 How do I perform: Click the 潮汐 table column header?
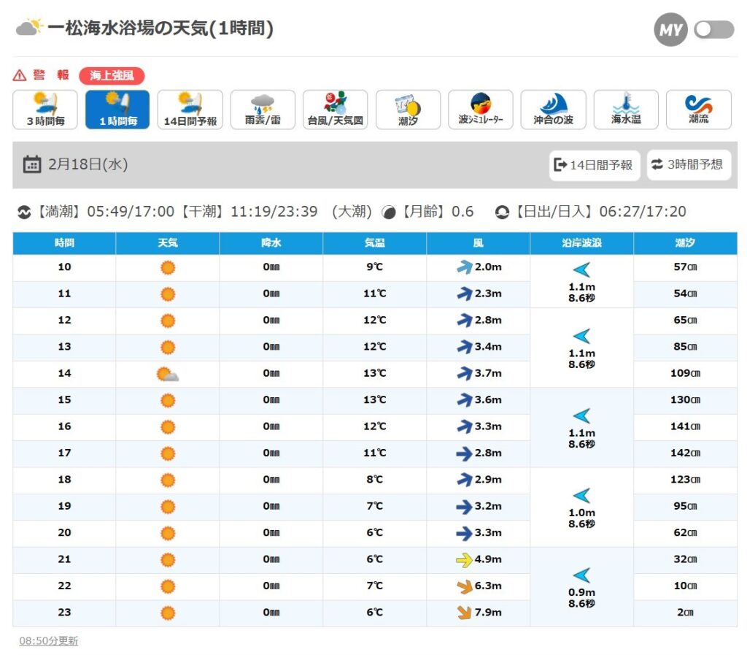click(x=685, y=243)
